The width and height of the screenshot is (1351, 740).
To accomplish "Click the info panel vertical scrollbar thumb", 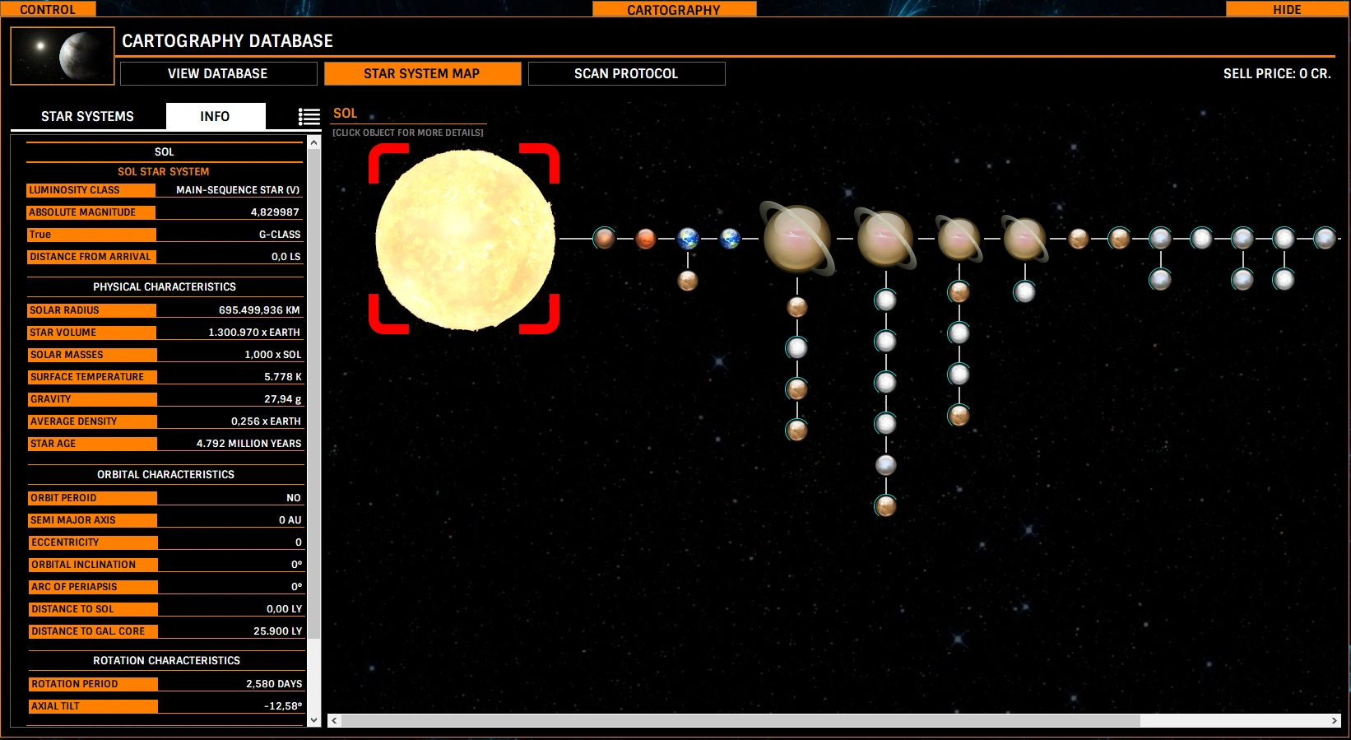I will point(313,393).
